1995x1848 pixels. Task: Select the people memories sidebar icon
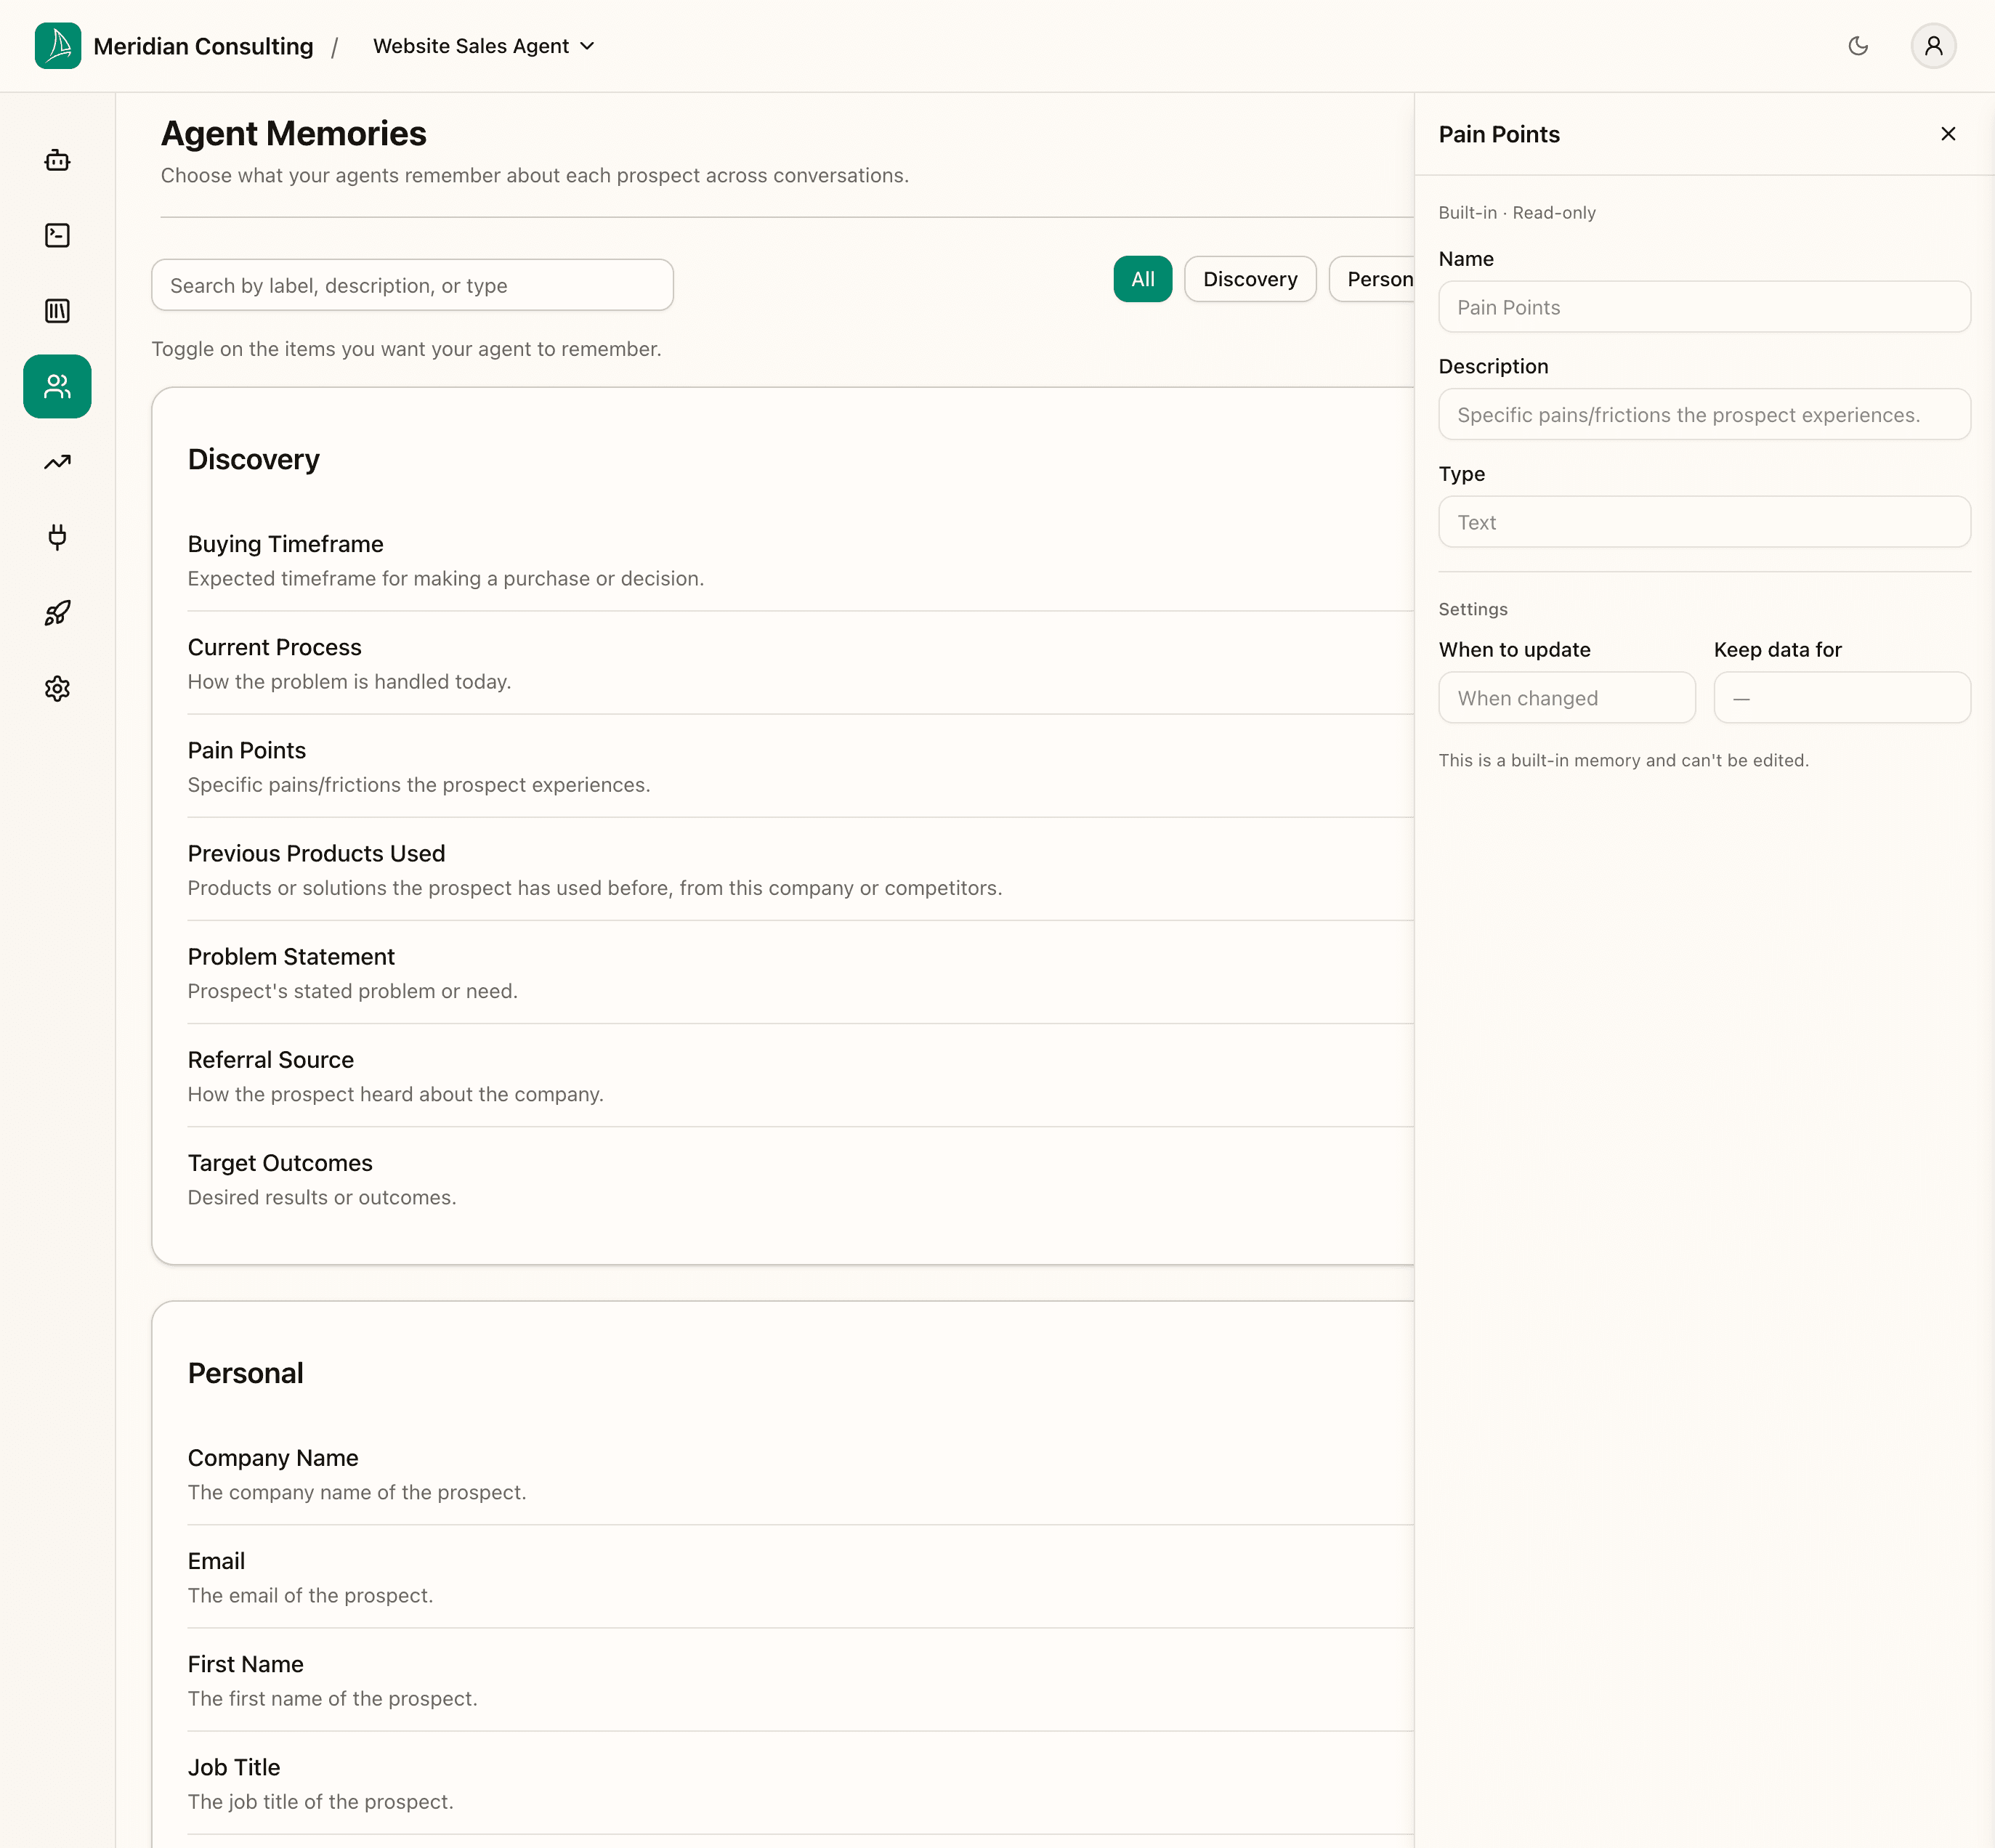(57, 386)
